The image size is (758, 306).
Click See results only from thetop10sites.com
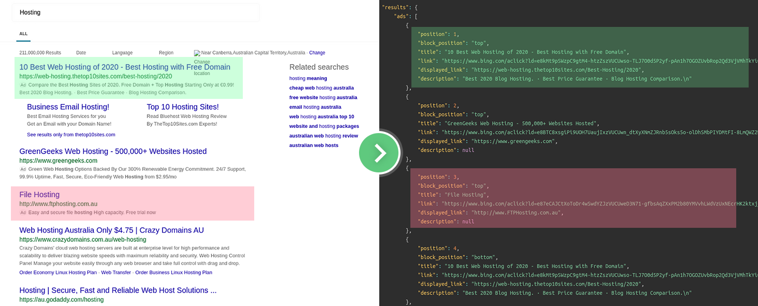[71, 135]
